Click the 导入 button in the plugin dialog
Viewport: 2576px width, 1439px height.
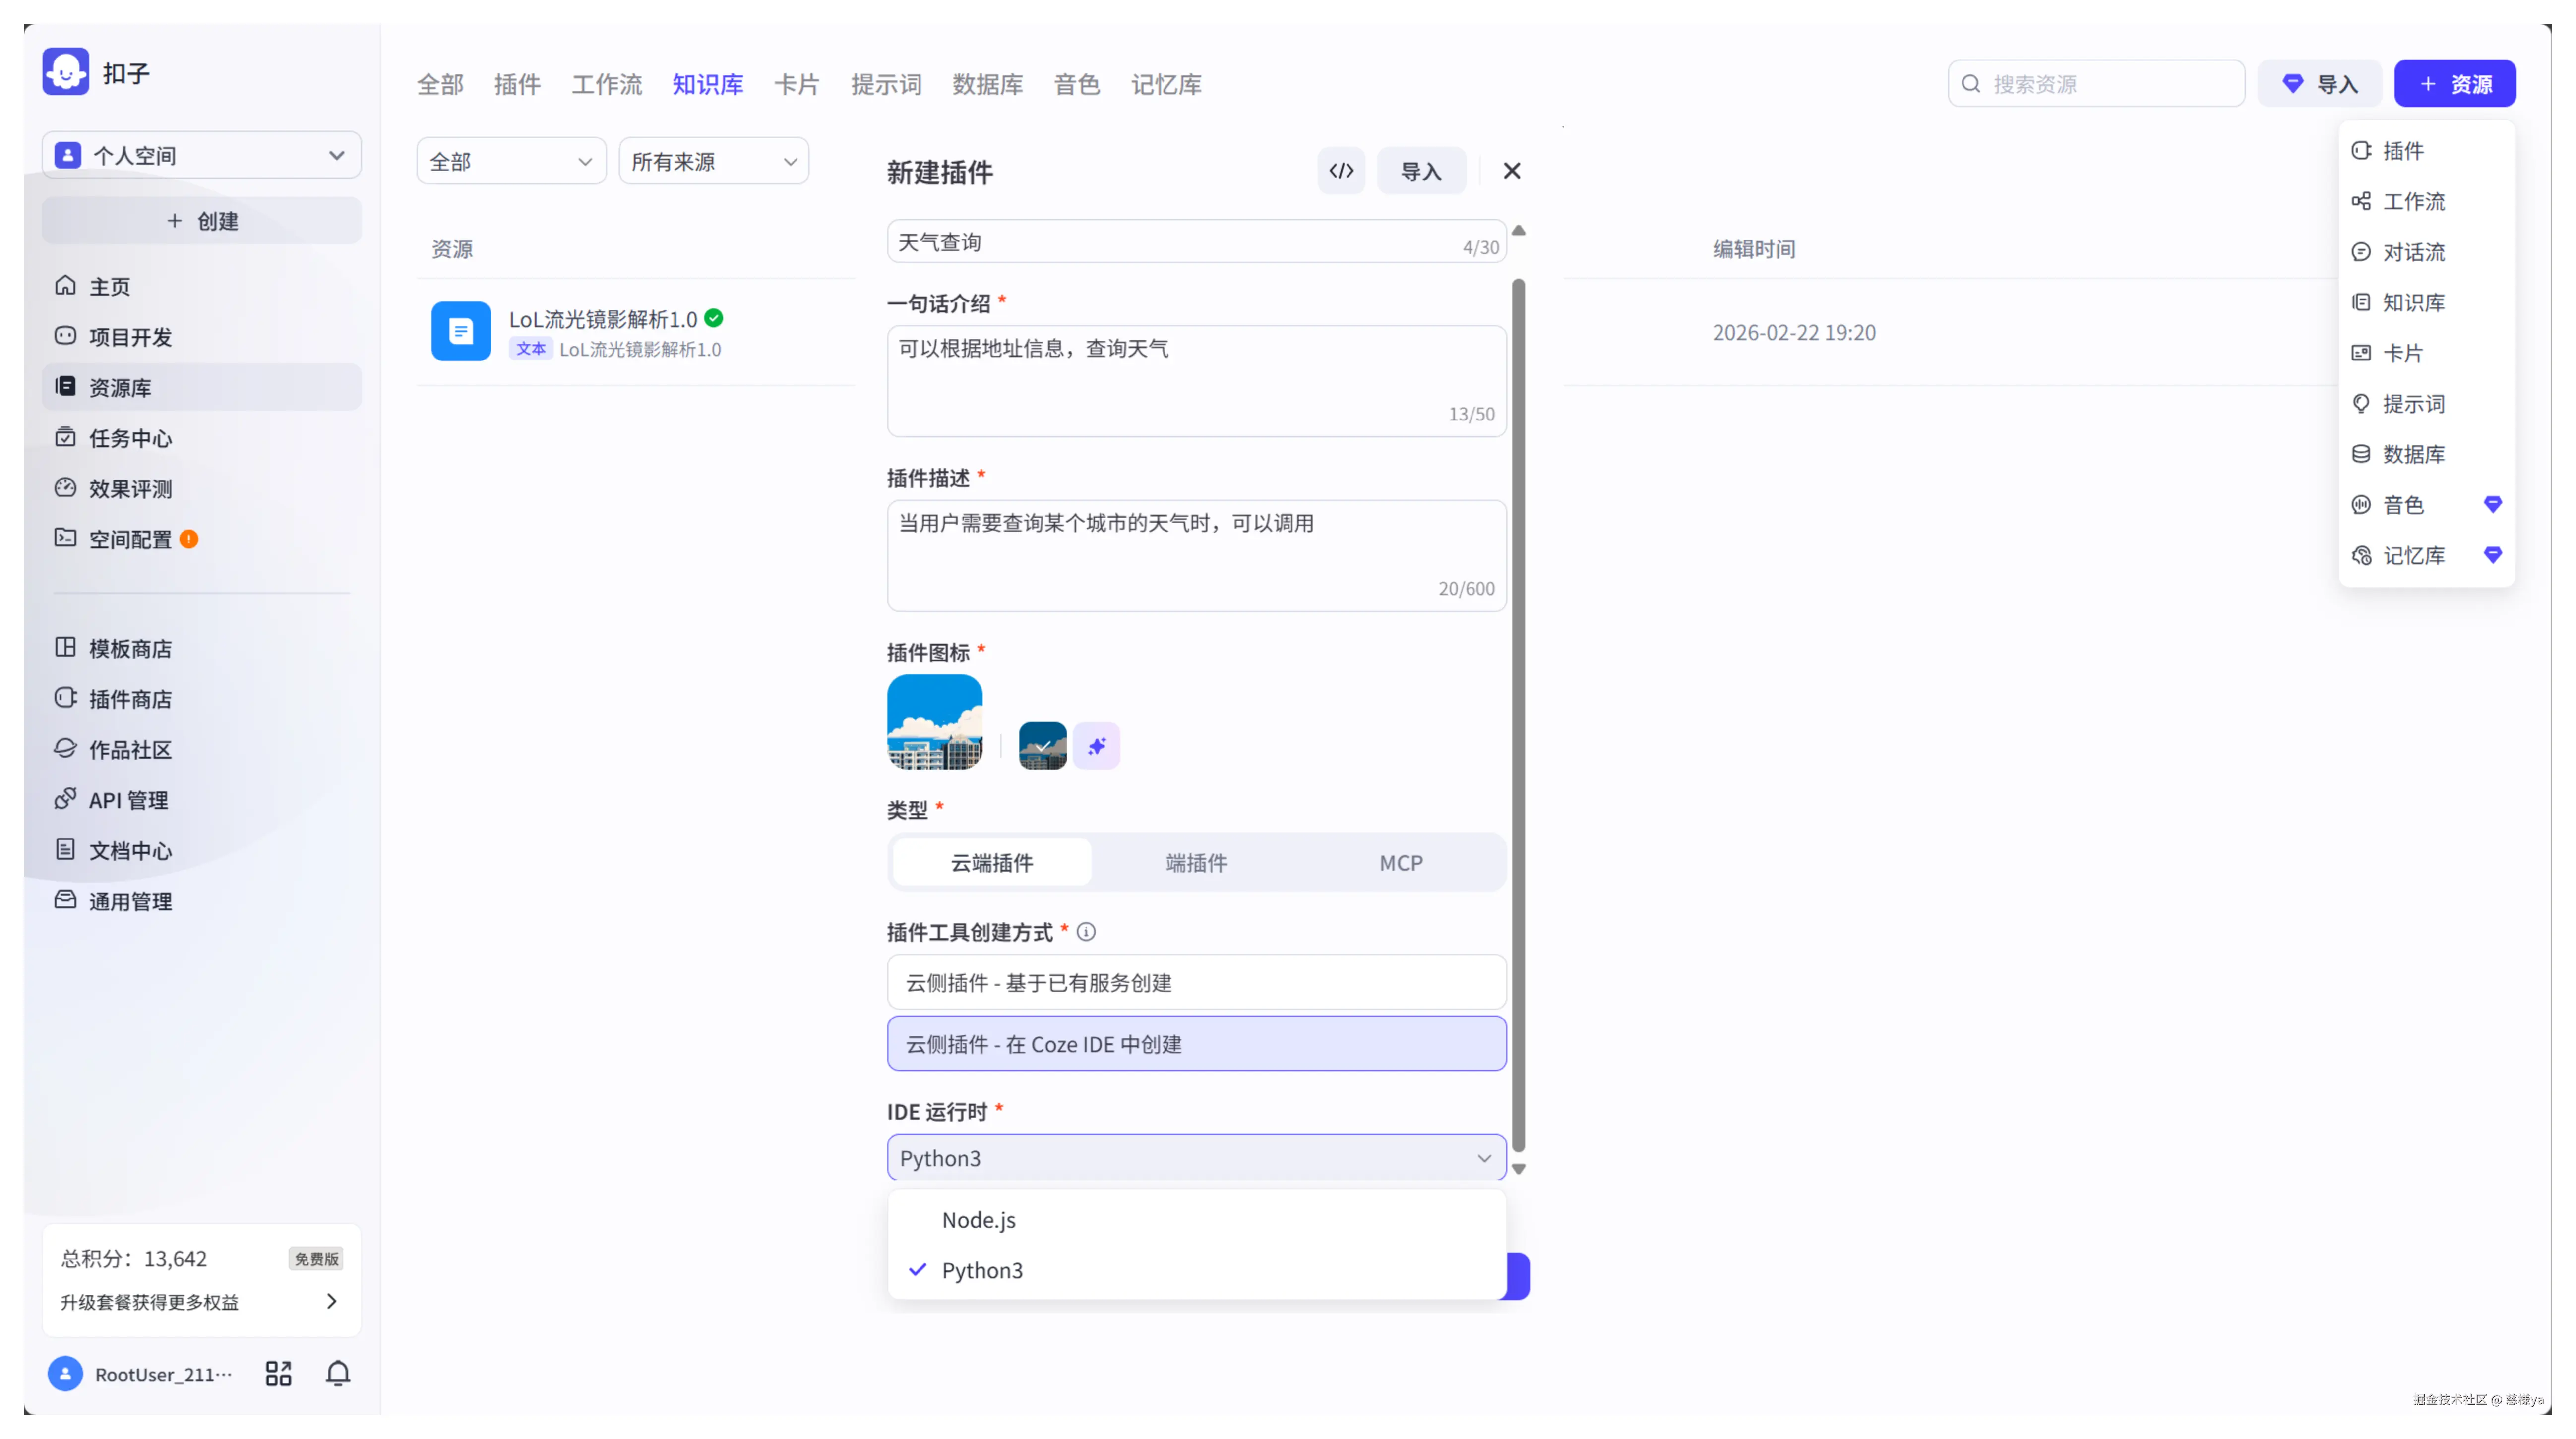coord(1421,170)
